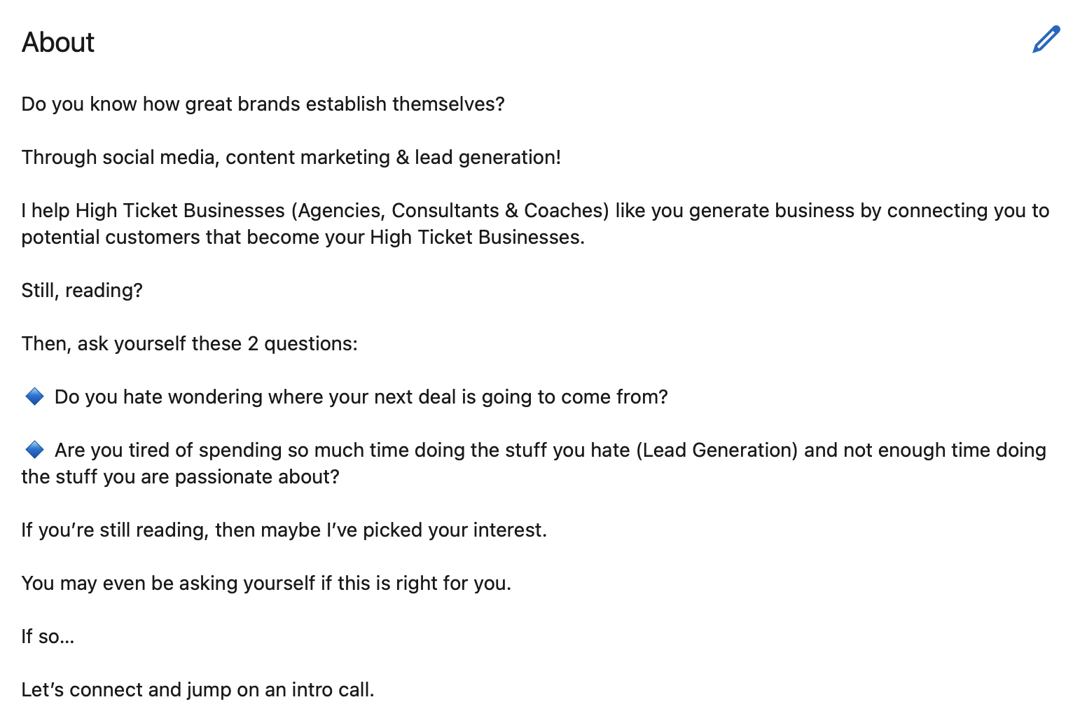
Task: Click 'Let's connect and jump on an intro call'
Action: [x=198, y=689]
